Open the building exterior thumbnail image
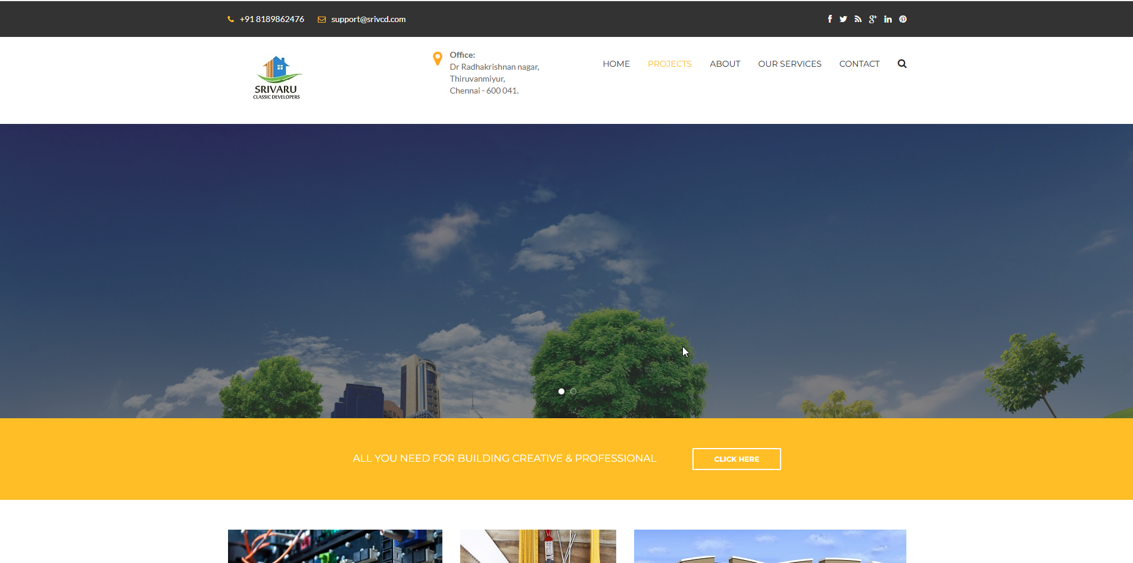Viewport: 1133px width, 563px height. (770, 546)
